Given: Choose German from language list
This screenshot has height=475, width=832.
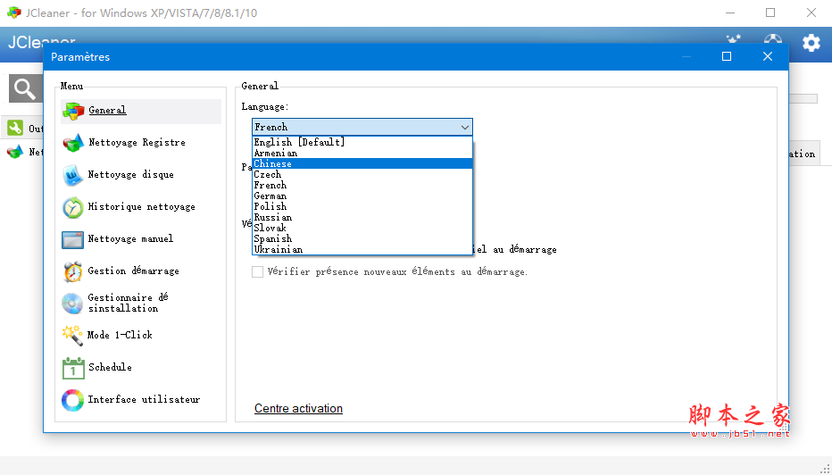Looking at the screenshot, I should 362,196.
